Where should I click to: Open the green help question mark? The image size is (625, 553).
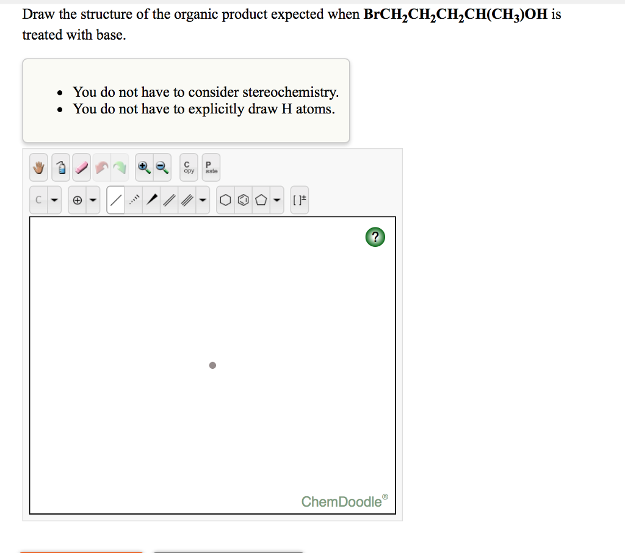pyautogui.click(x=375, y=237)
